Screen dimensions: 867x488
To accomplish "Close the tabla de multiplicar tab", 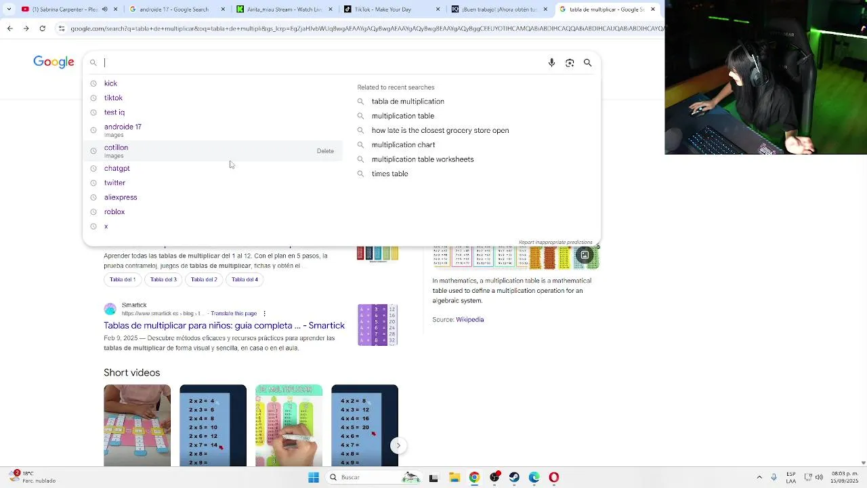I will (x=653, y=9).
